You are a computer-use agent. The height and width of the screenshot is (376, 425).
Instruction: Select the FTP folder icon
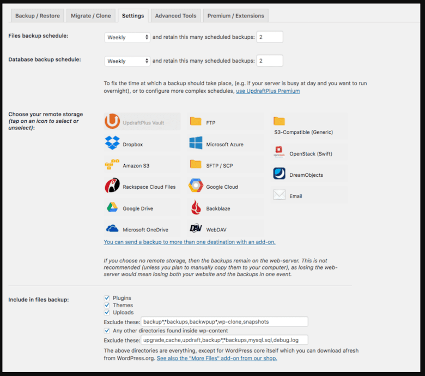(196, 121)
